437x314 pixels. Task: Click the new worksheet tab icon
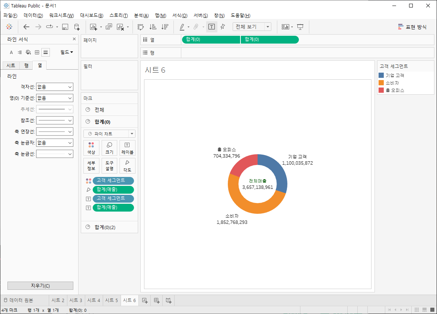pyautogui.click(x=145, y=300)
